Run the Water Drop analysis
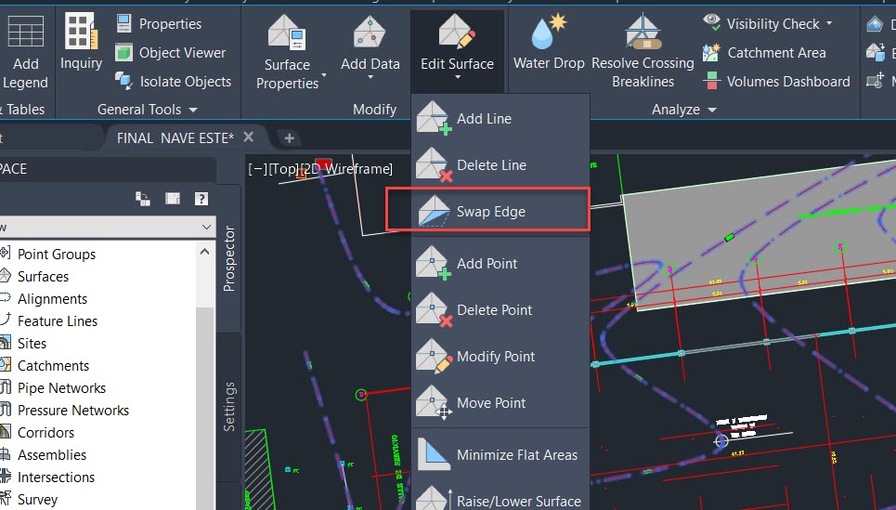 click(549, 44)
